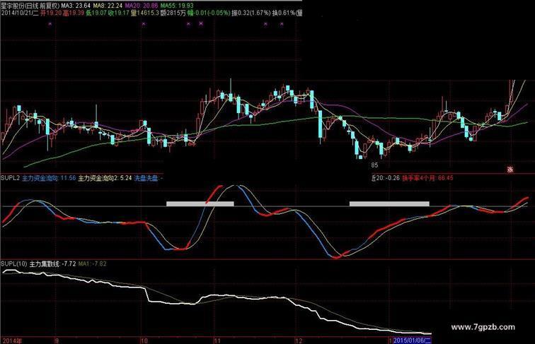Click the change value 幅-0.01(-0.05%)

pos(208,13)
